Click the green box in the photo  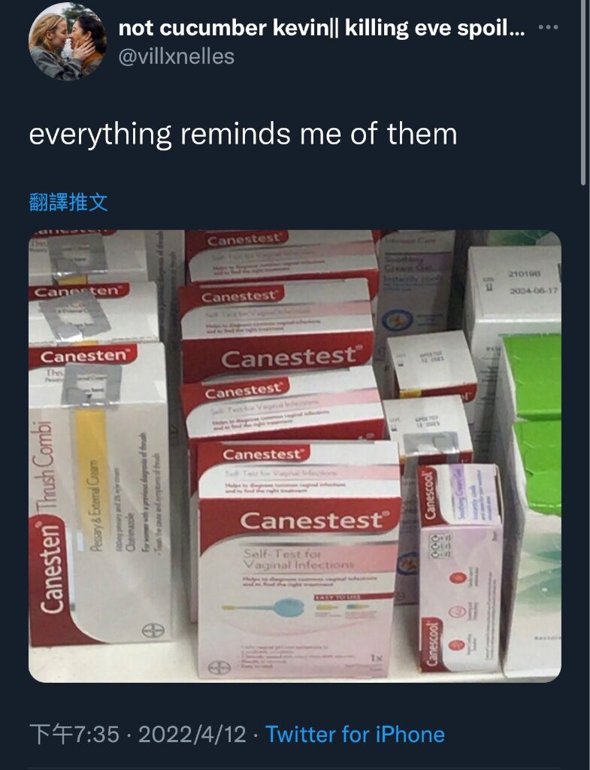tap(533, 423)
